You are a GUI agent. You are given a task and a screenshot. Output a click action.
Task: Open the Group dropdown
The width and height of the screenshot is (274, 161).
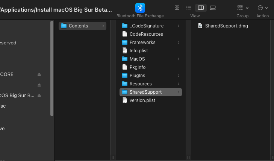point(242,8)
